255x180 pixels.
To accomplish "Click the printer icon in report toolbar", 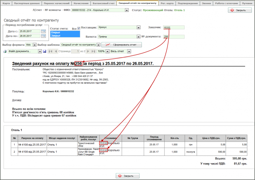I will 5,51.
